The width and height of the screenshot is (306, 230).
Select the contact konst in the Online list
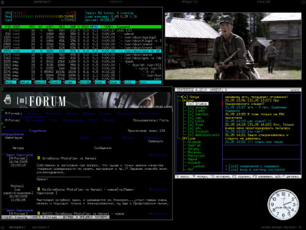click(x=196, y=121)
